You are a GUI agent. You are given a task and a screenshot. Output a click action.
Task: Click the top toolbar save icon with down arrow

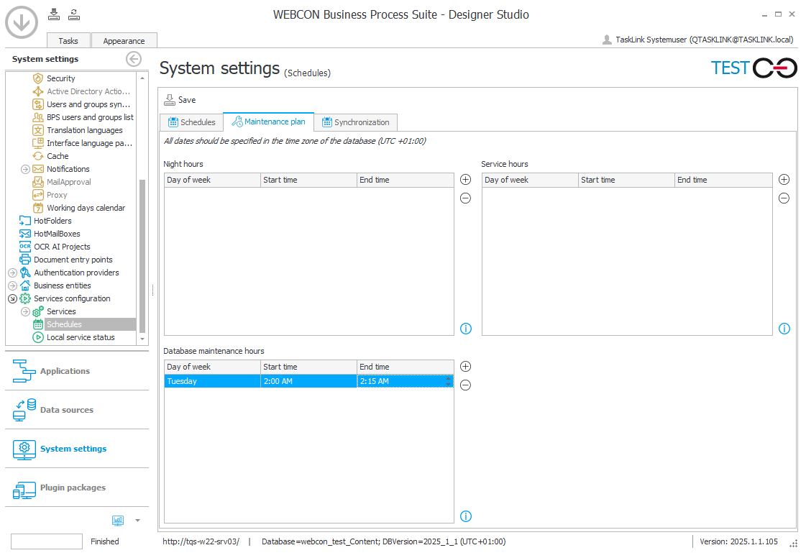(54, 14)
